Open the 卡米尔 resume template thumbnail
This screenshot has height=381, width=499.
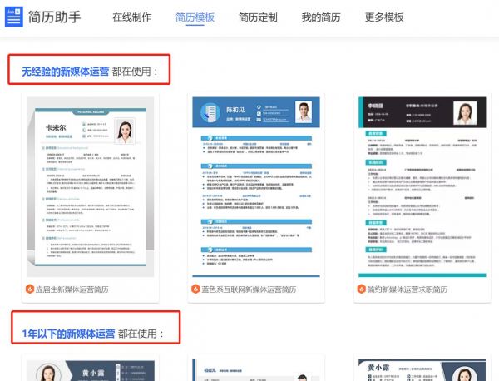click(x=91, y=186)
